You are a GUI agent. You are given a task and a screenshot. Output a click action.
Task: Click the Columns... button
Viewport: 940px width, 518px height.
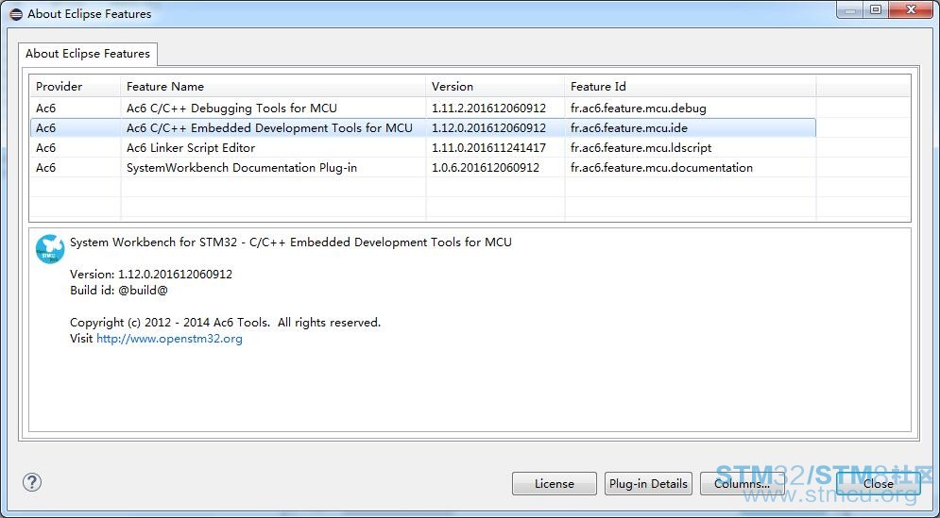[743, 483]
